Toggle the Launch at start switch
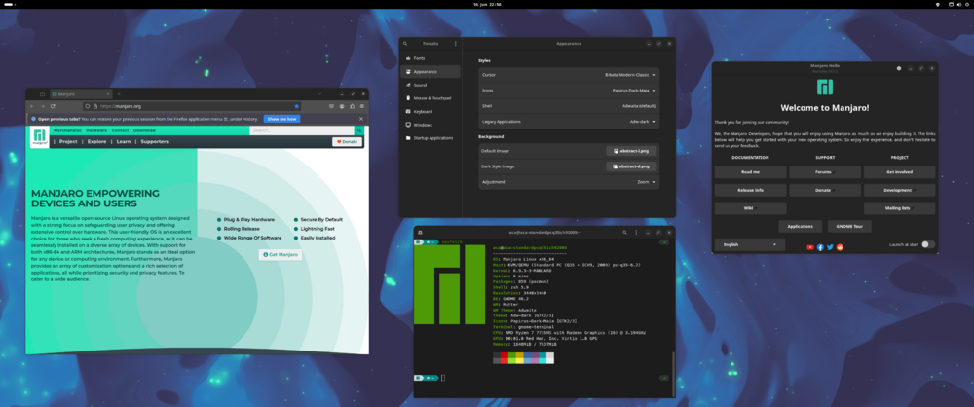 click(x=928, y=244)
